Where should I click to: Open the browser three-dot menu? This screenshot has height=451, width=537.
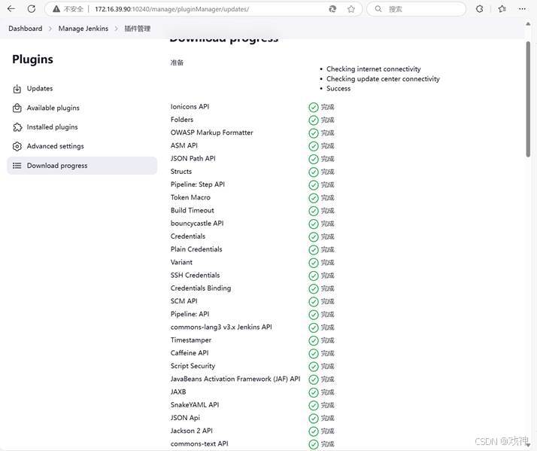pos(522,9)
